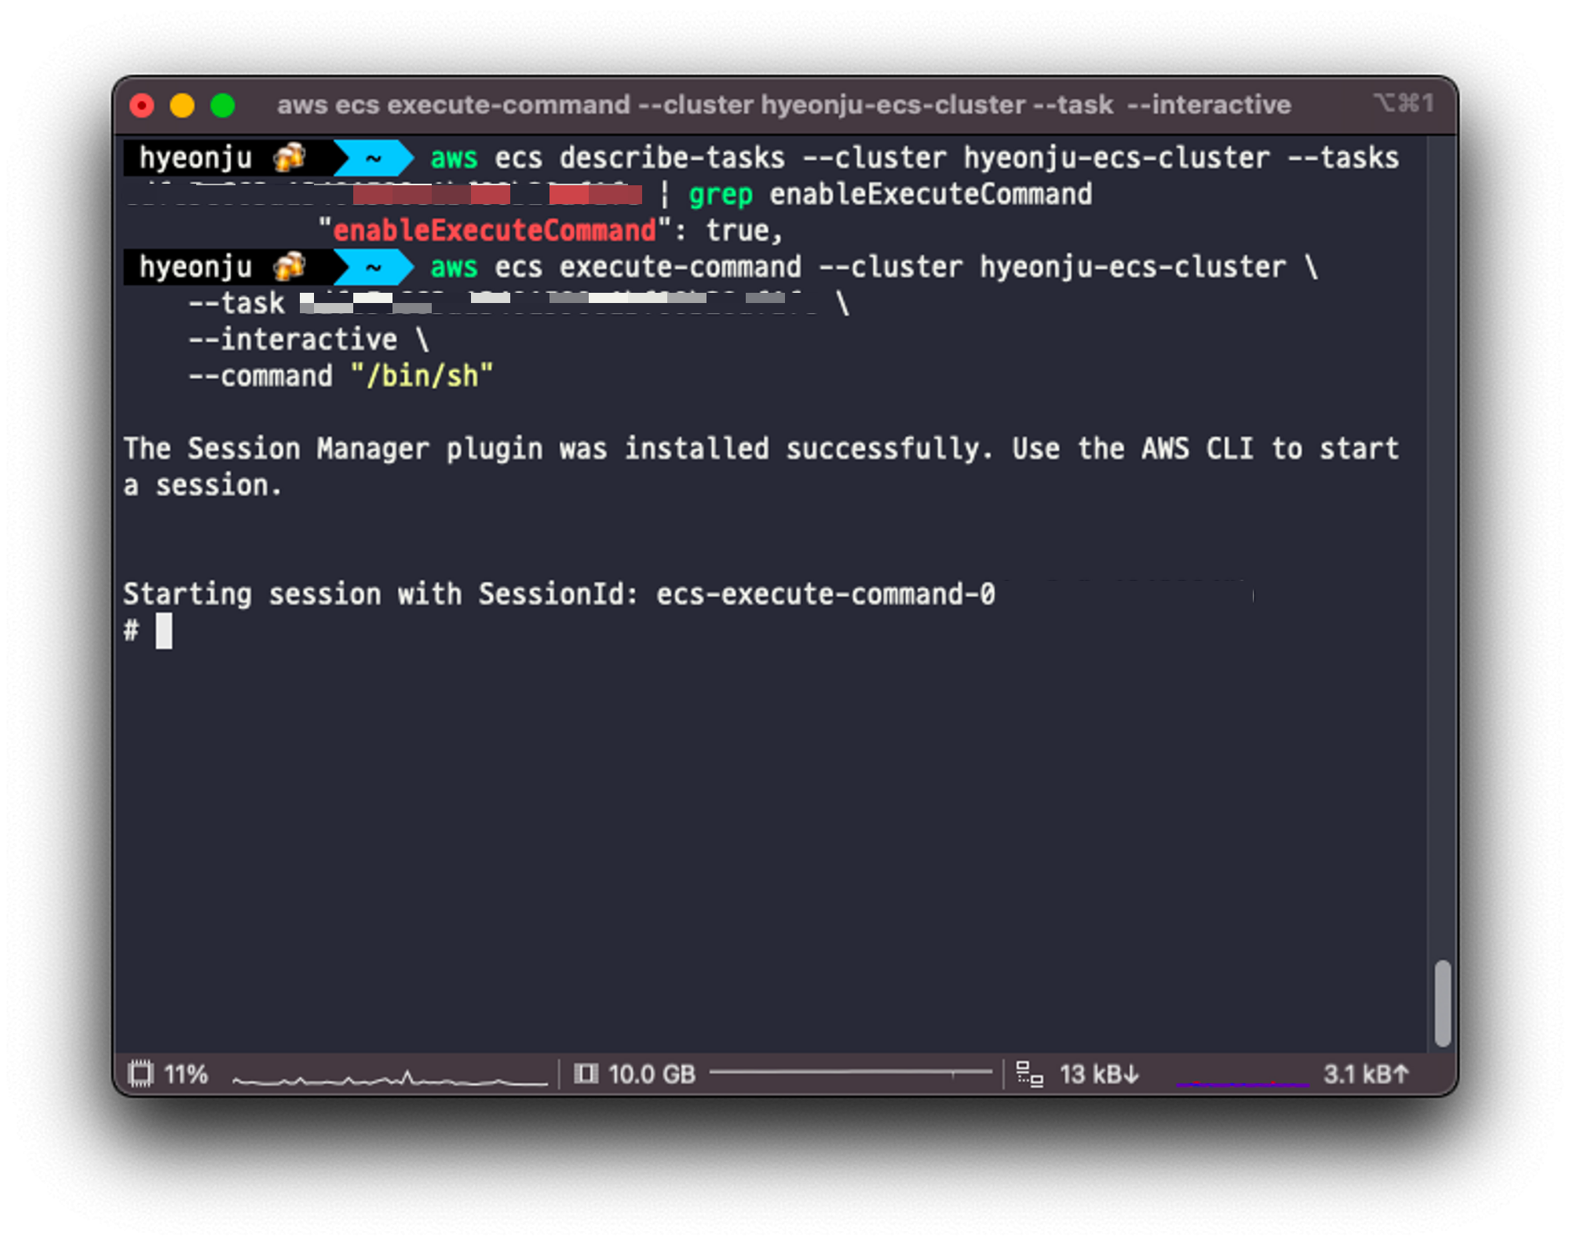The height and width of the screenshot is (1245, 1570).
Task: Click the memory icon beside 10.0 GB
Action: 586,1073
